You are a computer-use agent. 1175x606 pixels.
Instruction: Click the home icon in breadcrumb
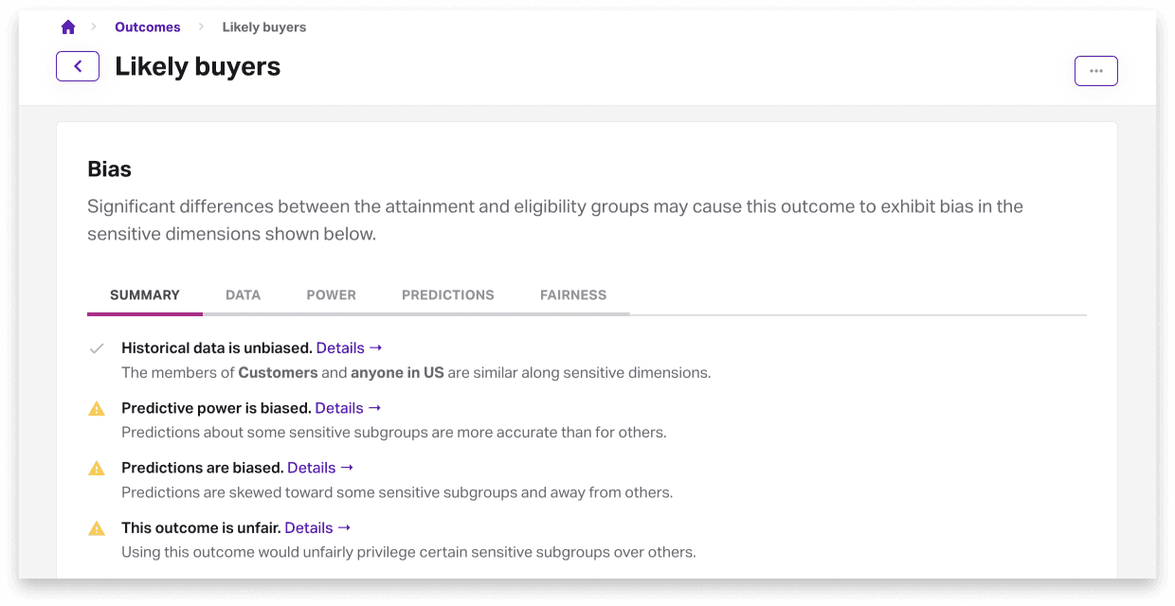(68, 27)
